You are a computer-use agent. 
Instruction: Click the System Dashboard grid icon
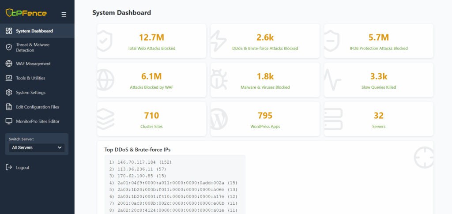pyautogui.click(x=8, y=31)
